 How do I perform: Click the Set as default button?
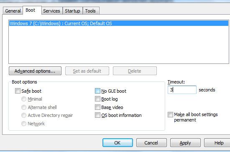87,71
